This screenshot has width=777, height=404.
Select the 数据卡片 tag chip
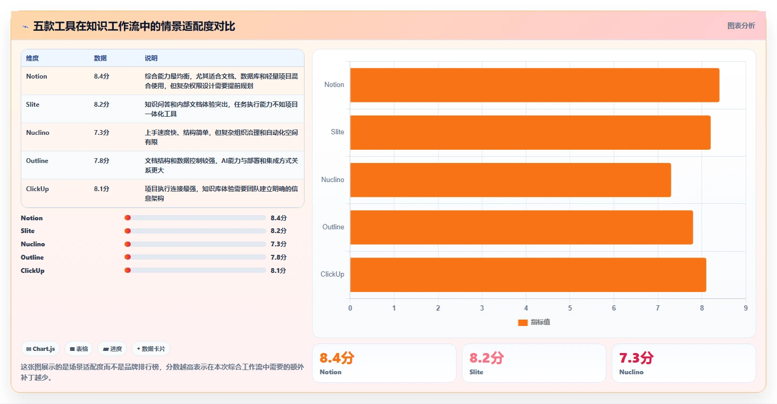tap(151, 349)
